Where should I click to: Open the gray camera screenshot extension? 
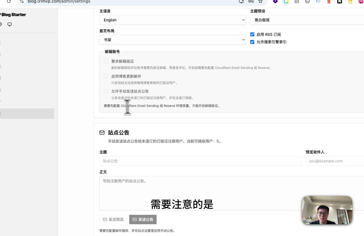point(297,2)
